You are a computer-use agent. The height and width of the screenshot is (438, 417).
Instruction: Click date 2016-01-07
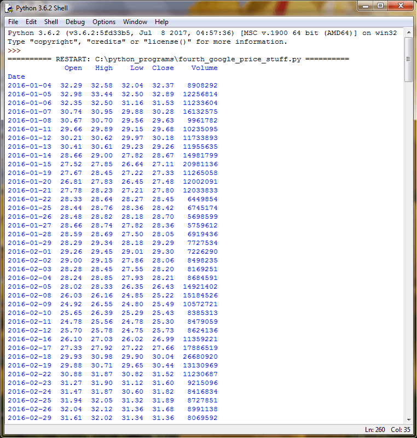[x=30, y=112]
